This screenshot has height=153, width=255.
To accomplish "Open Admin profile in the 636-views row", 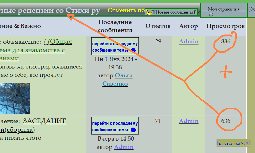I will pyautogui.click(x=189, y=121).
